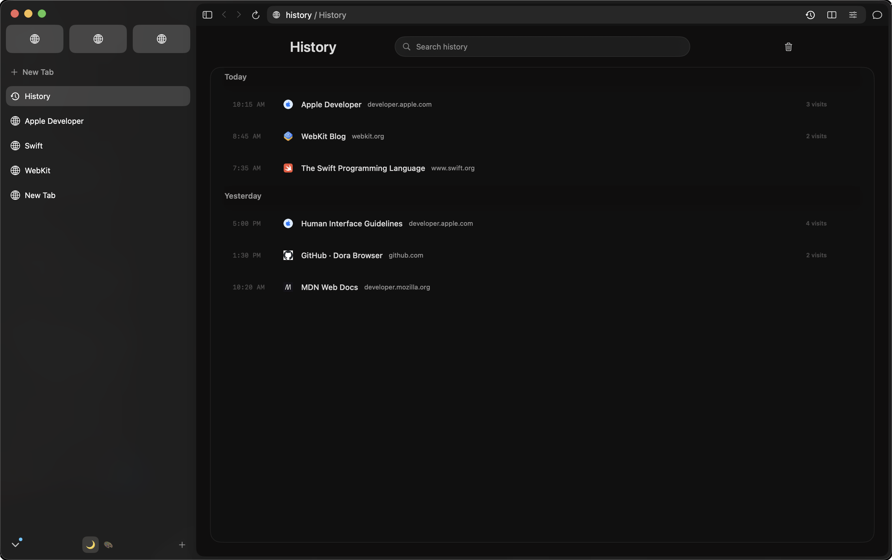Viewport: 892px width, 560px height.
Task: Click the Swift favicon
Action: pos(288,168)
